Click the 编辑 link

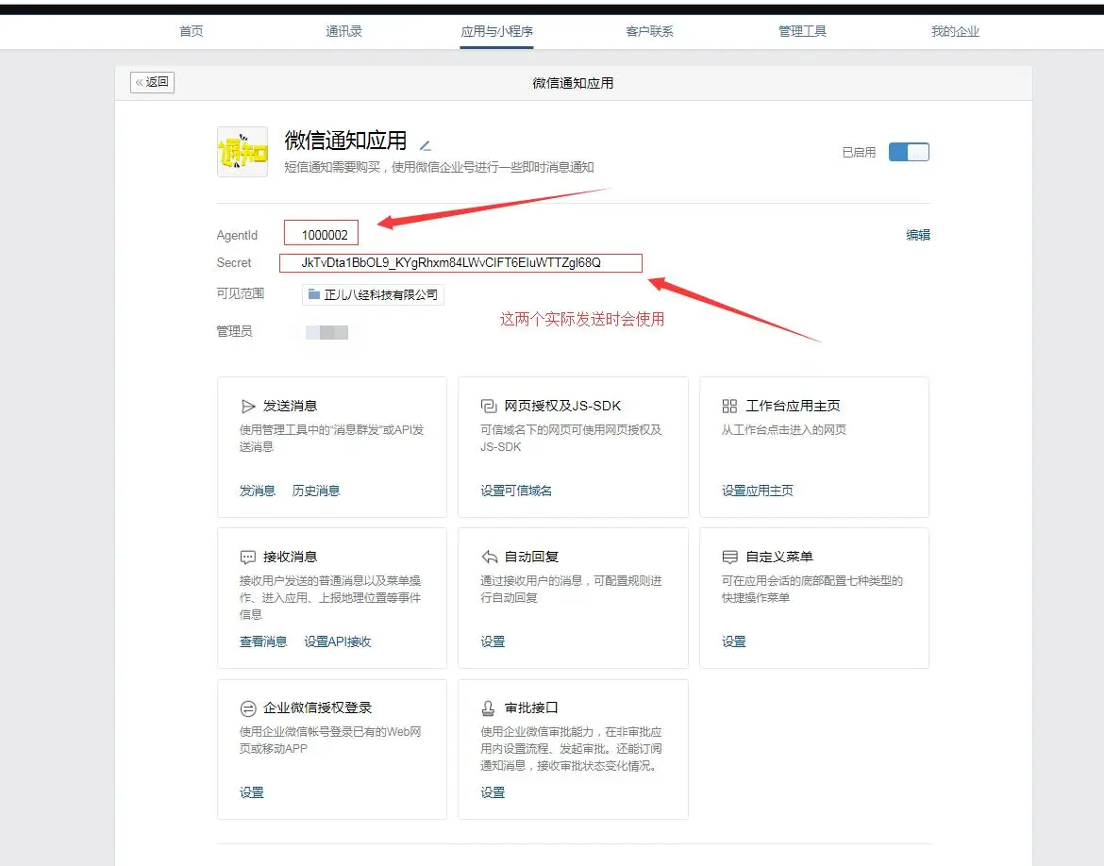(x=917, y=235)
